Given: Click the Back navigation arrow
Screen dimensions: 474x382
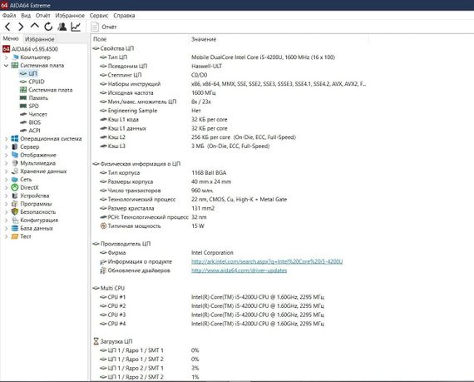Looking at the screenshot, I should pyautogui.click(x=8, y=27).
